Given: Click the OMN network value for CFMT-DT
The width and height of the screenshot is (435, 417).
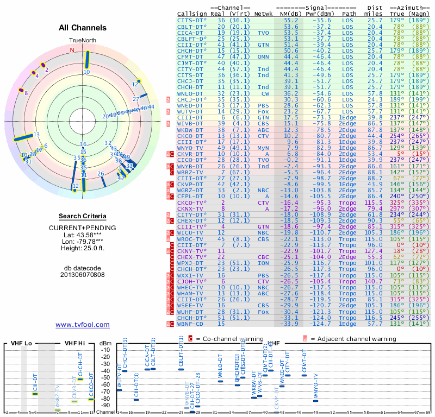Looking at the screenshot, I should pos(263,57).
